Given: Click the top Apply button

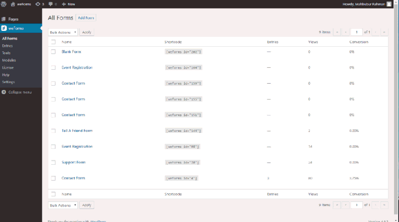Looking at the screenshot, I should (x=87, y=32).
